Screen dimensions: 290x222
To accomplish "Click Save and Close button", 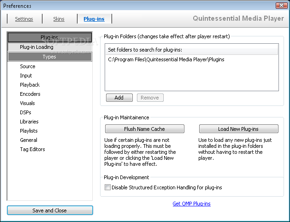I will point(50,210).
